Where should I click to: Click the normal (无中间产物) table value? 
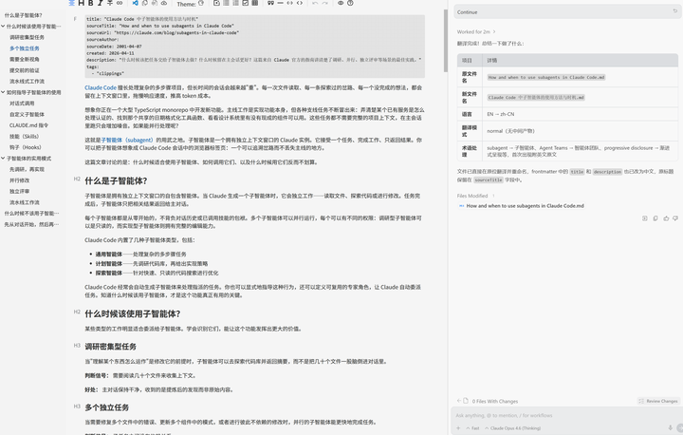pos(510,131)
